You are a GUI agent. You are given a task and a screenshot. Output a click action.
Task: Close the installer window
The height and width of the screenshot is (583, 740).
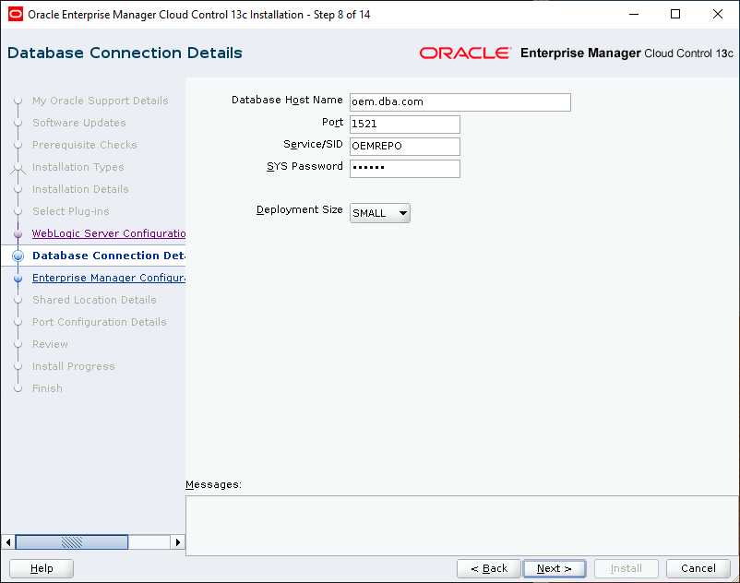click(717, 14)
